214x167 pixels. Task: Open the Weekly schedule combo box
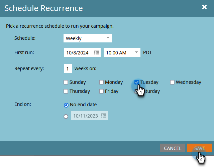tap(88, 38)
